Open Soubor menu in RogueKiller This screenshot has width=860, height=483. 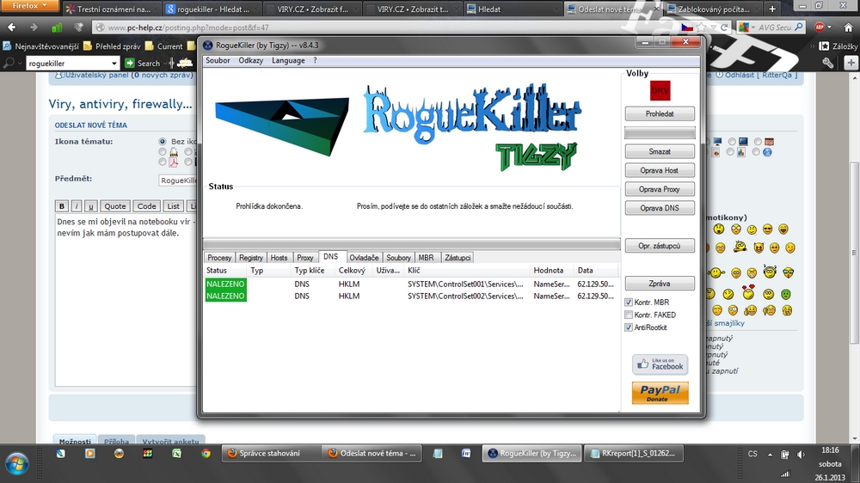[x=218, y=60]
